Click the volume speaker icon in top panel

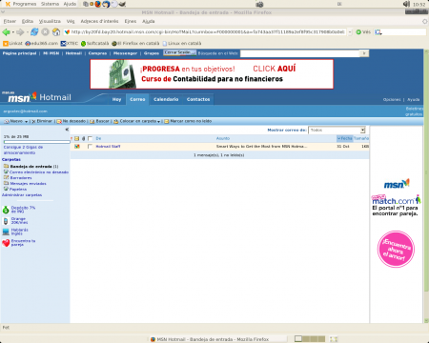tap(406, 4)
